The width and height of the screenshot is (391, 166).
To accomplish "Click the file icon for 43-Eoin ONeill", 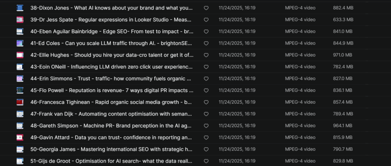I will pos(20,67).
